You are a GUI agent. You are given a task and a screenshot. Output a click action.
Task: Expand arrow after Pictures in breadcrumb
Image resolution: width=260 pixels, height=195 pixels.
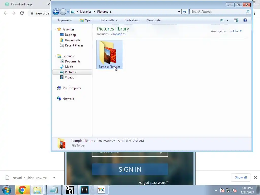(111, 12)
